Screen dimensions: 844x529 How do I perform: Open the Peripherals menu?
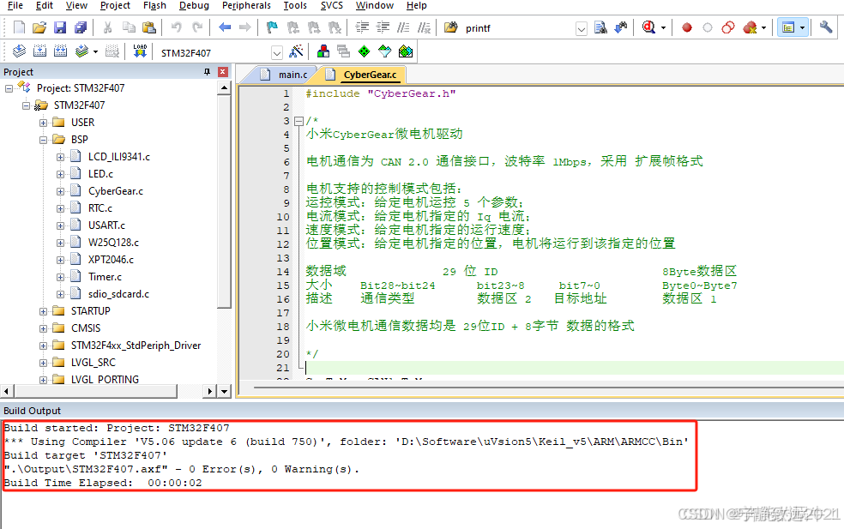(246, 5)
